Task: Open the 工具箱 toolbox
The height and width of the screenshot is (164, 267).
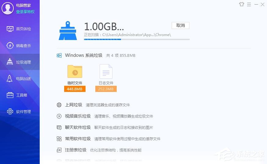Action: click(20, 95)
